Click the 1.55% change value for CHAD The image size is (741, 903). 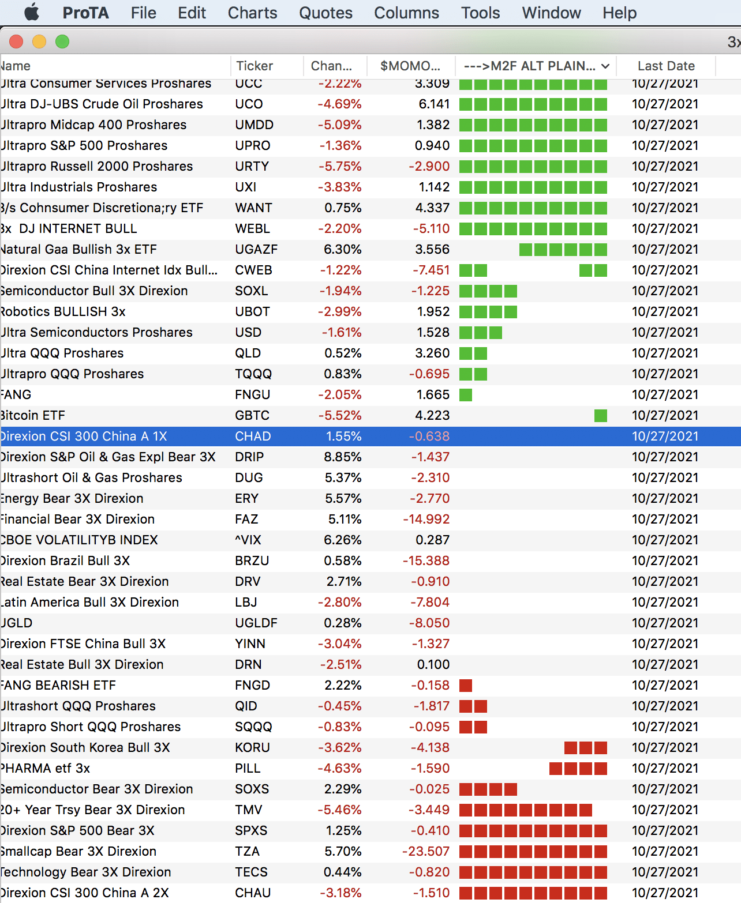(x=344, y=436)
